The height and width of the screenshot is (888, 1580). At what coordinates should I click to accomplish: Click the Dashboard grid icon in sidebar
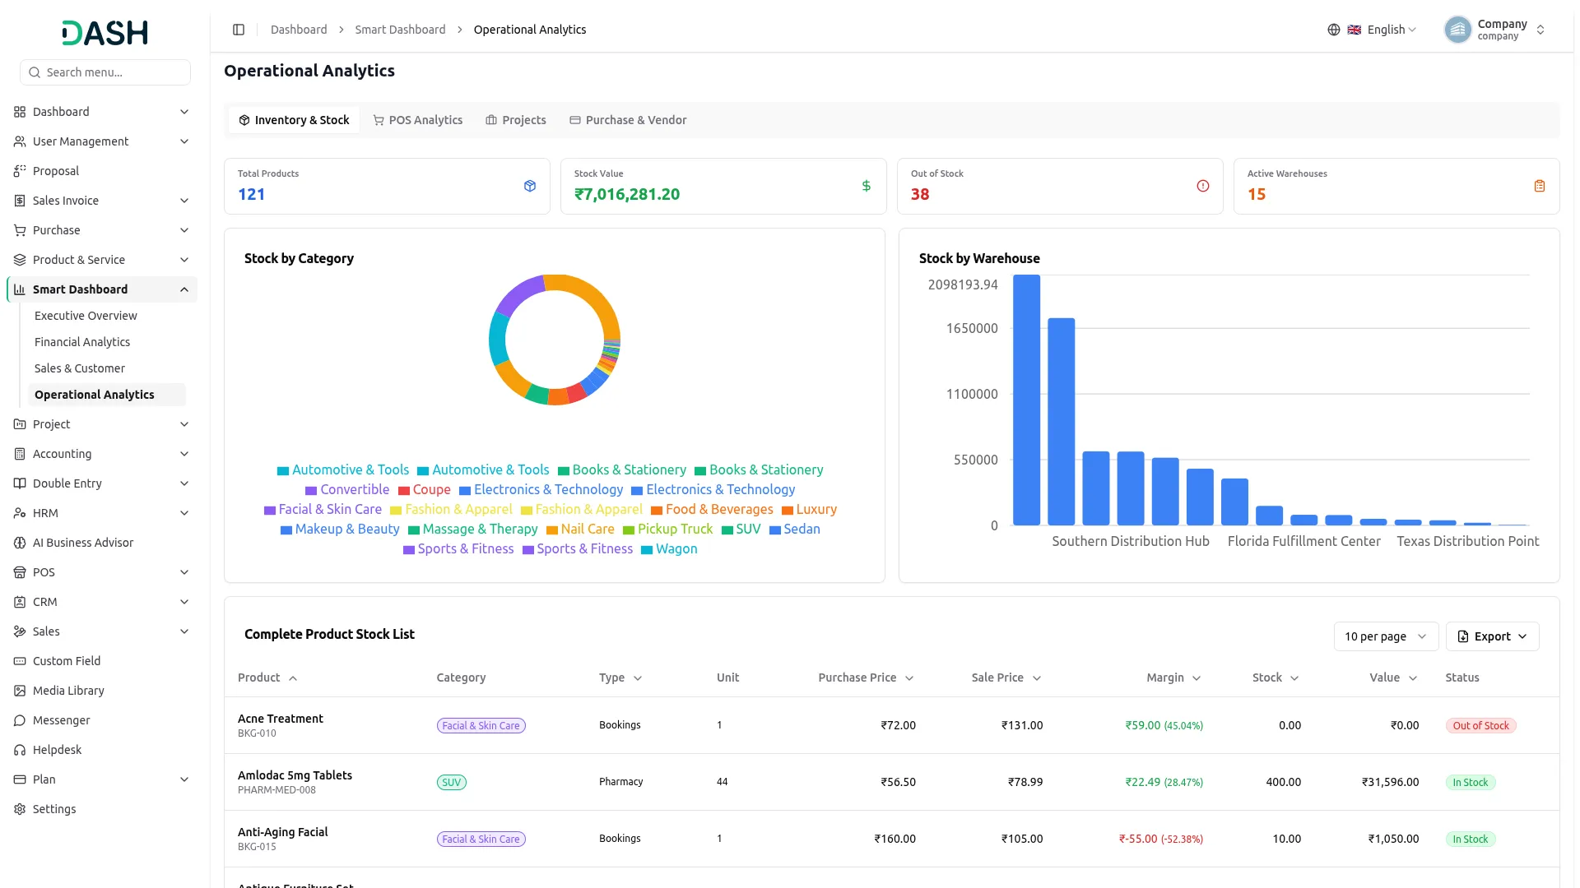click(x=20, y=112)
